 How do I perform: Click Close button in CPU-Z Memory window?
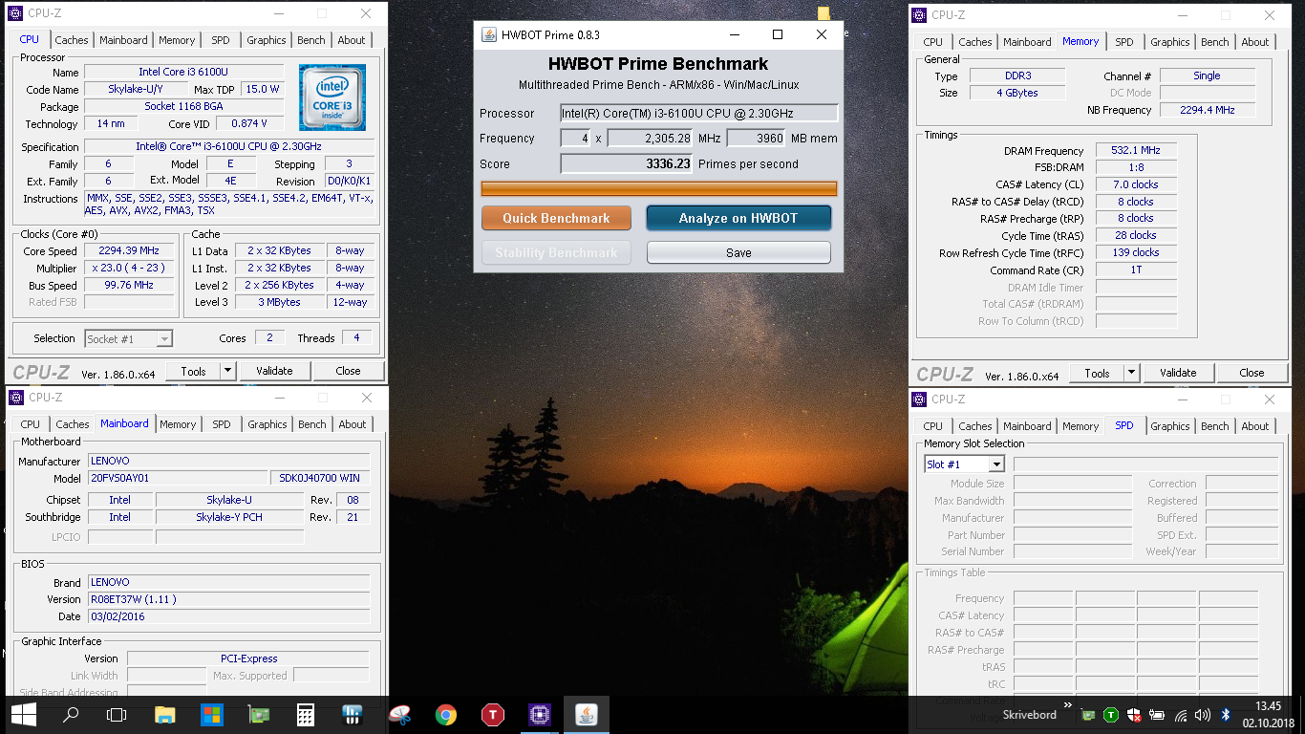point(1252,373)
